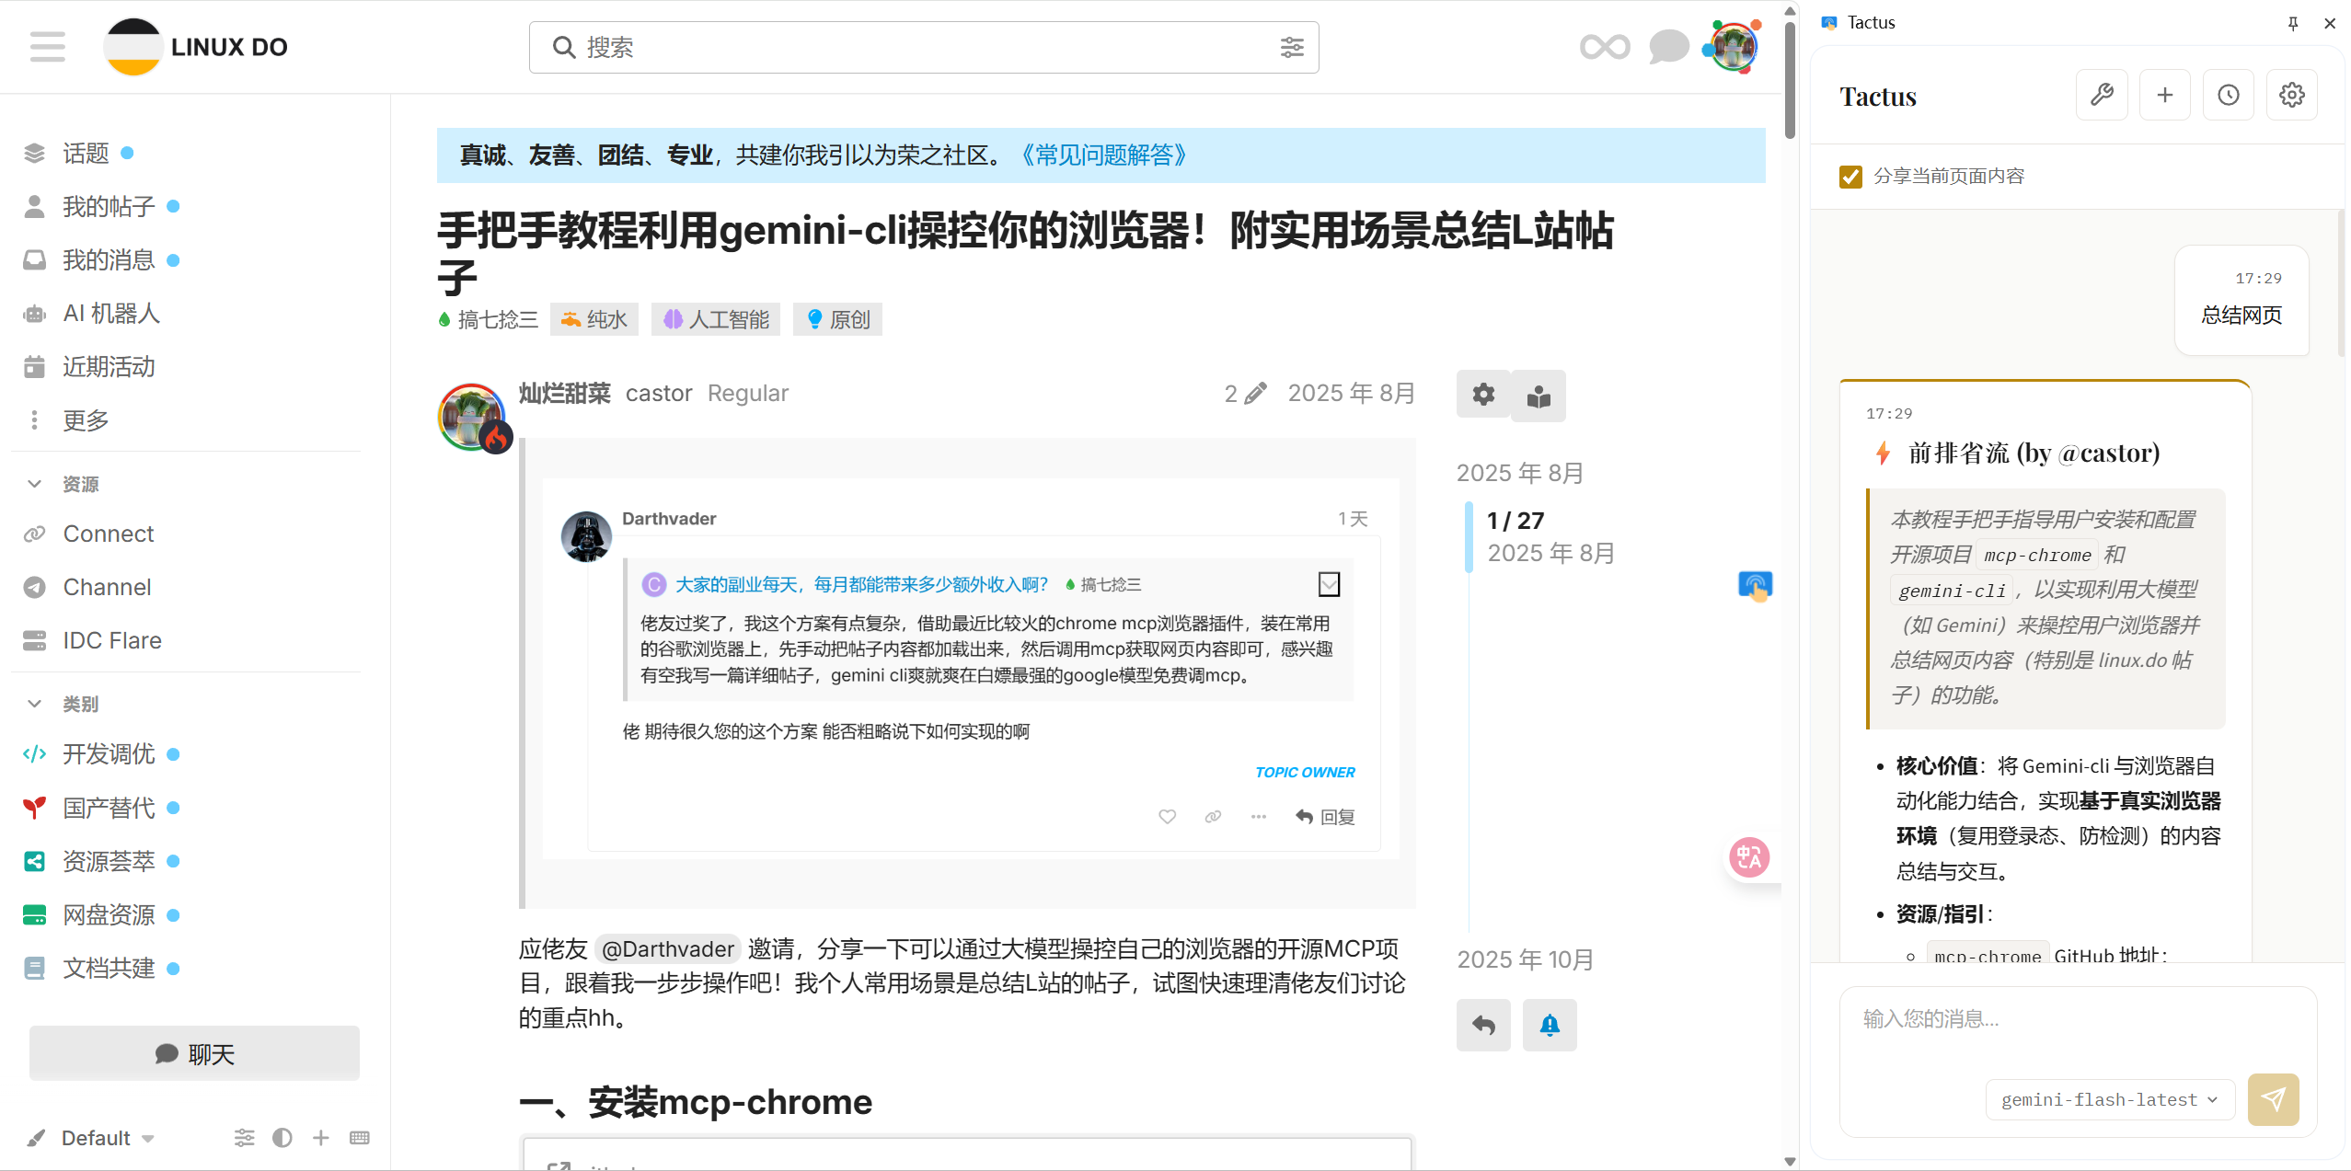Unpin the Tactus panel
This screenshot has width=2351, height=1171.
point(2292,22)
